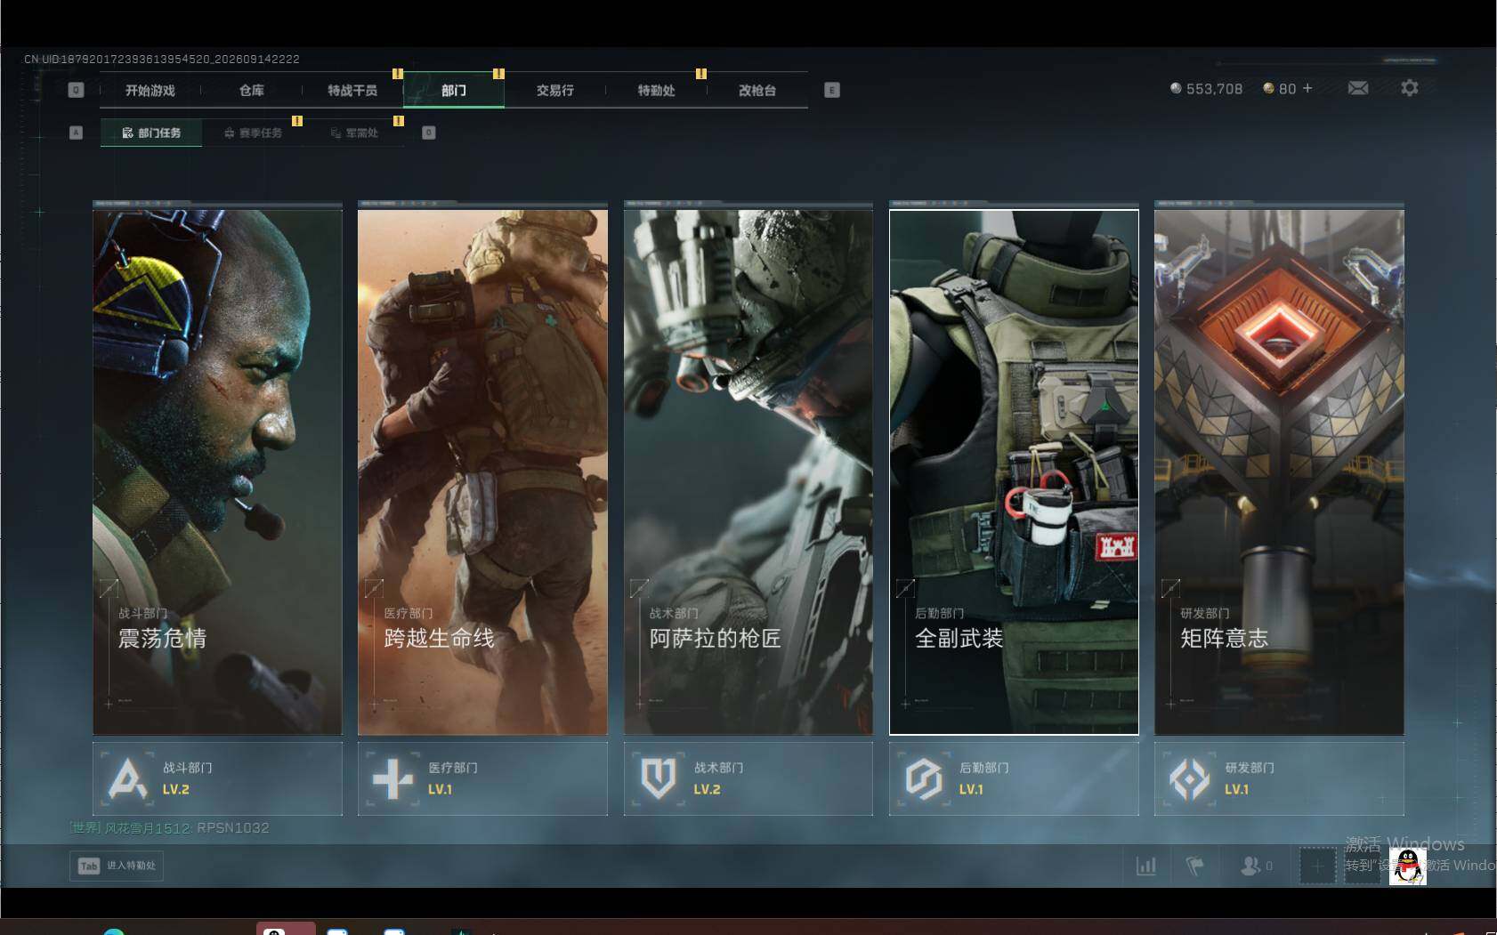
Task: Click the expand arrow on 矩阵意志 card
Action: tap(1170, 588)
